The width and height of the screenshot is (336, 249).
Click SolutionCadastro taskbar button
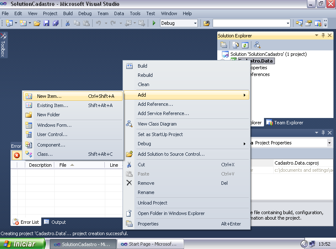click(x=83, y=244)
